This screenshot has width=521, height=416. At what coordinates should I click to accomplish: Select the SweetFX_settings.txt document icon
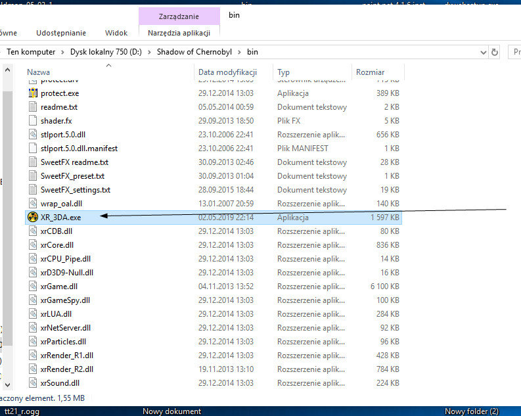(33, 190)
